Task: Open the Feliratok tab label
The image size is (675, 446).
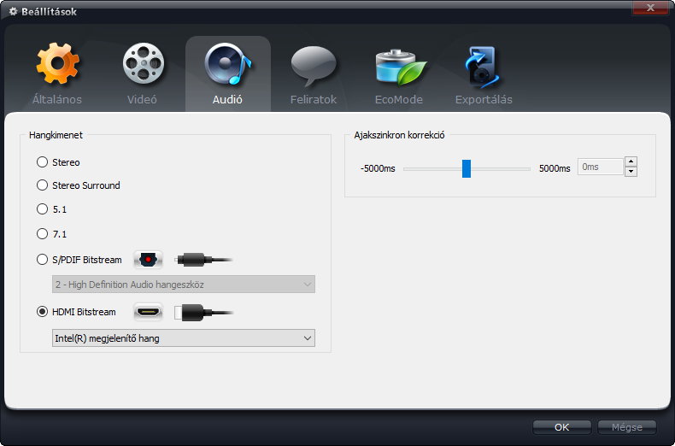Action: pyautogui.click(x=314, y=99)
